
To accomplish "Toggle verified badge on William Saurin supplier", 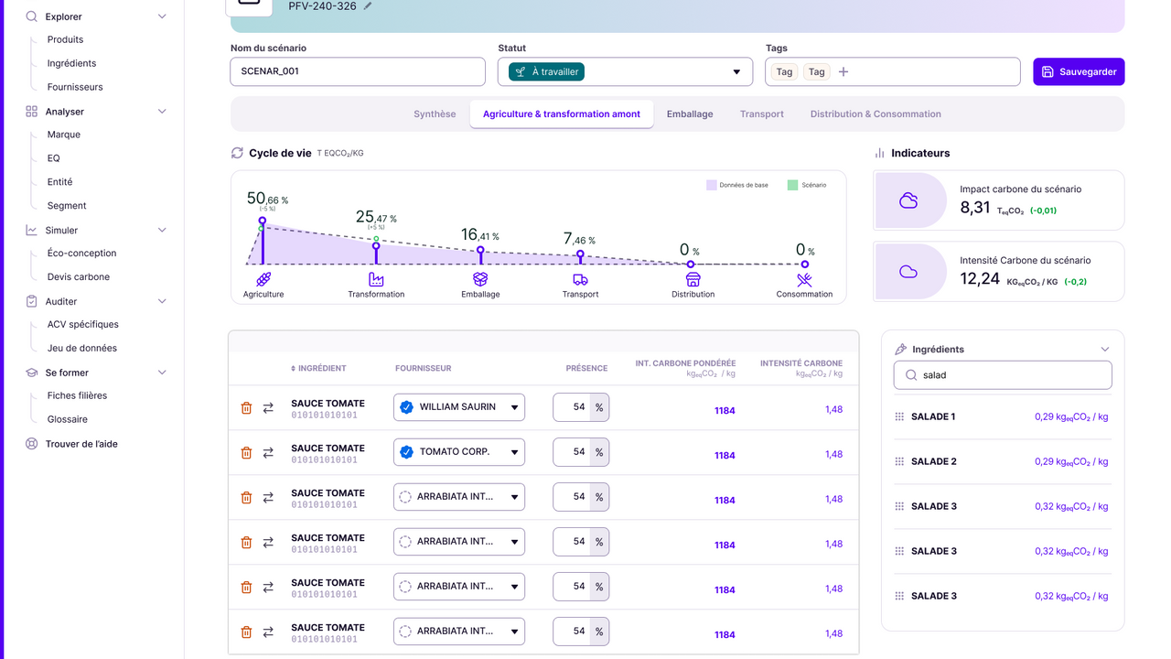I will (407, 407).
